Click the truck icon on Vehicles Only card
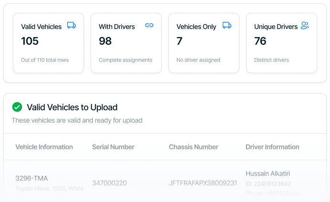Viewport: 330px width, 202px height. tap(227, 26)
